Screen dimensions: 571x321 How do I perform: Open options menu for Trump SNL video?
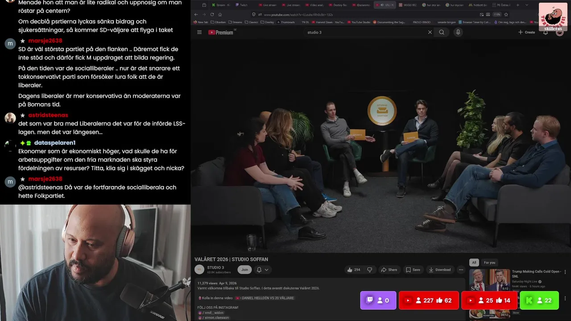click(565, 272)
